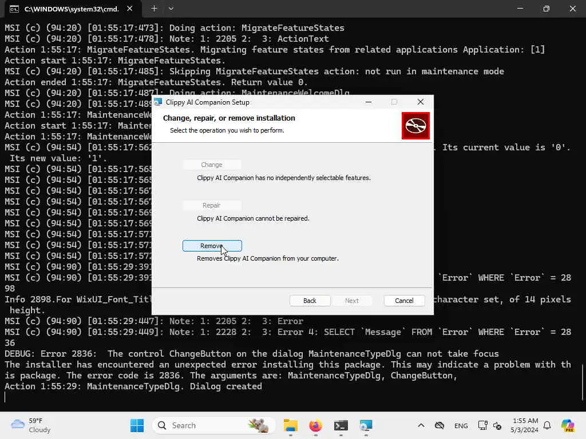Viewport: 586px width, 439px height.
Task: Minimize the Clippy Setup dialog
Action: pyautogui.click(x=369, y=102)
